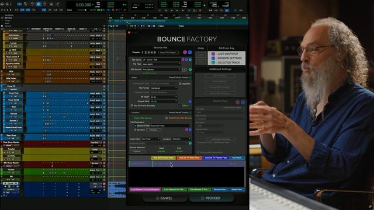Click magenta circle icon in Export Copy header
Screen dimensions: 374x210
[238, 102]
